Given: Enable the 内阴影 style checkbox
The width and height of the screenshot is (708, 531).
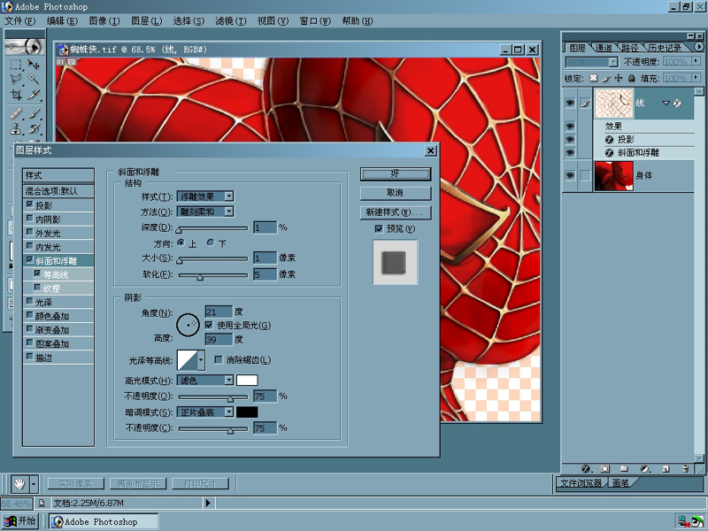Looking at the screenshot, I should point(30,219).
